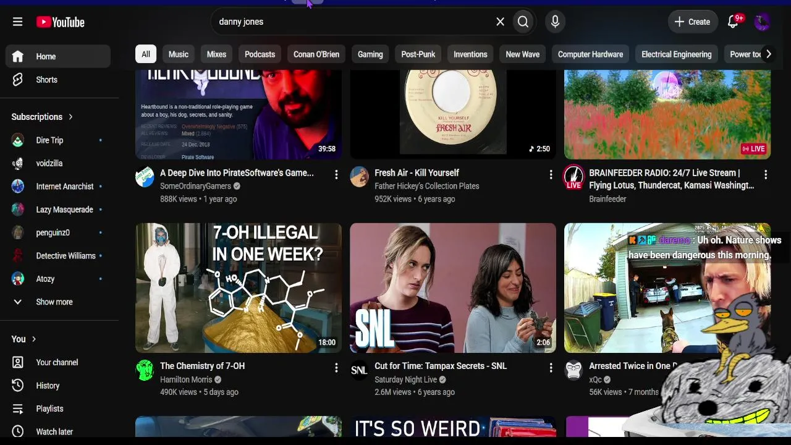Open the Brainfeeder live channel avatar
This screenshot has width=791, height=445.
coord(573,177)
